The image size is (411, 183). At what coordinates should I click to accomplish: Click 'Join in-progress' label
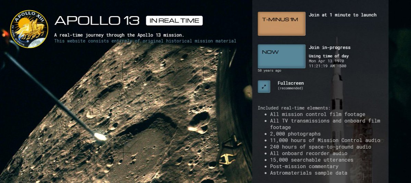click(329, 48)
